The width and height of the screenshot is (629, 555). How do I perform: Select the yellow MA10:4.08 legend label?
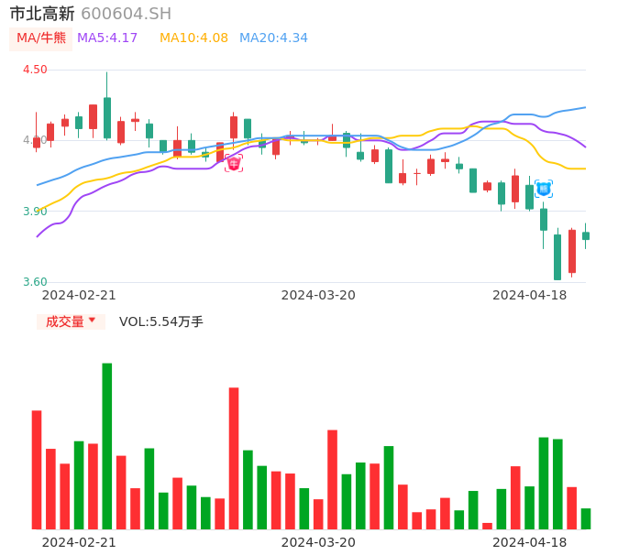[x=193, y=38]
